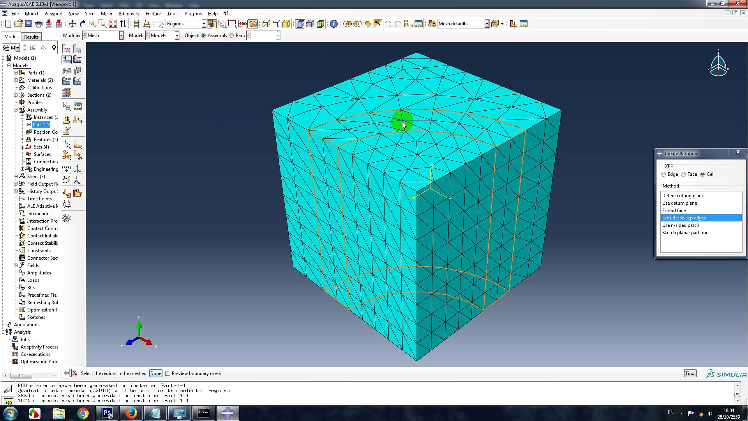Open the Module dropdown
Image resolution: width=748 pixels, height=421 pixels.
point(121,35)
